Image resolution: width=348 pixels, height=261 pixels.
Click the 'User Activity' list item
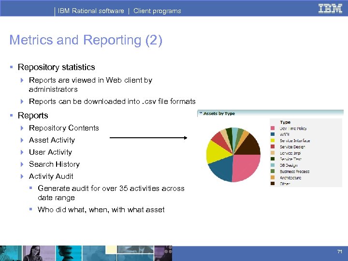click(50, 152)
